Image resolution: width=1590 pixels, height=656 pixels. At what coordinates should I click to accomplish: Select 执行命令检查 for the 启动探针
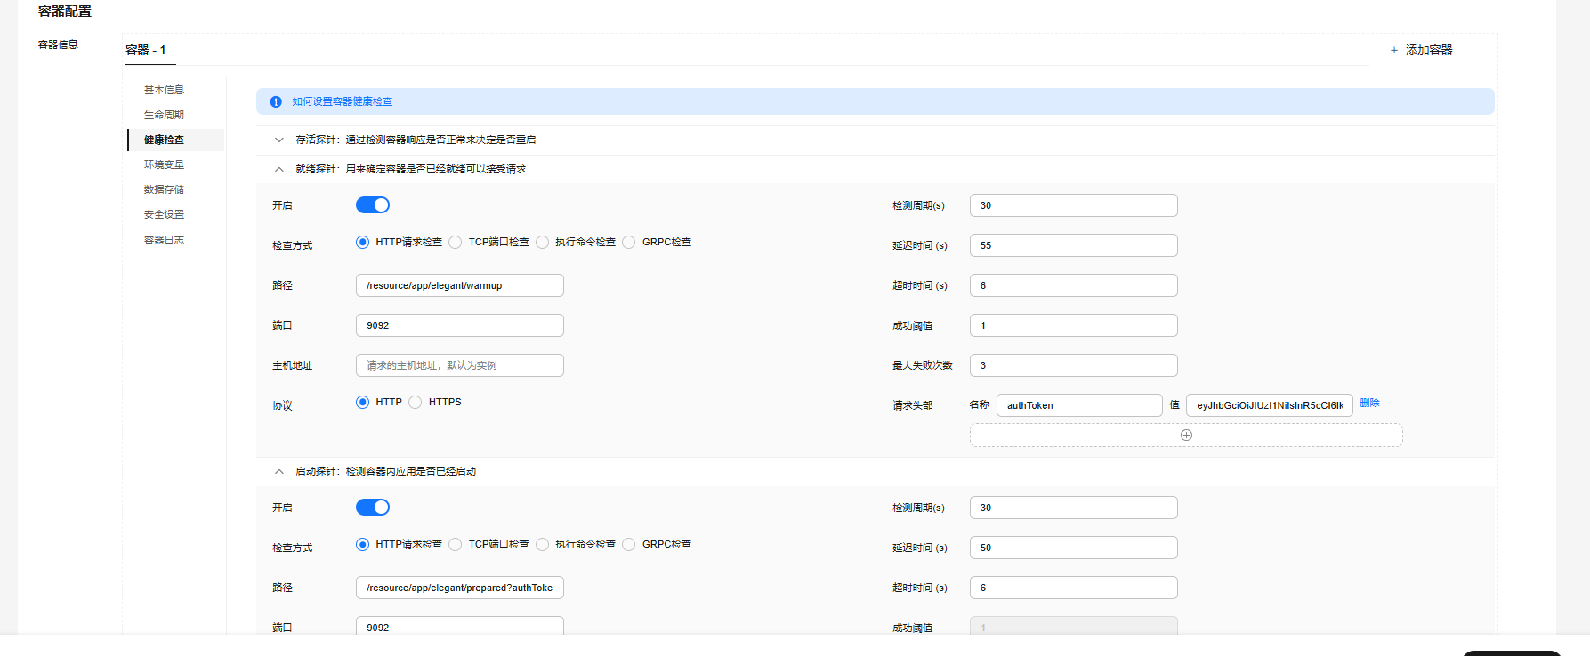[543, 545]
